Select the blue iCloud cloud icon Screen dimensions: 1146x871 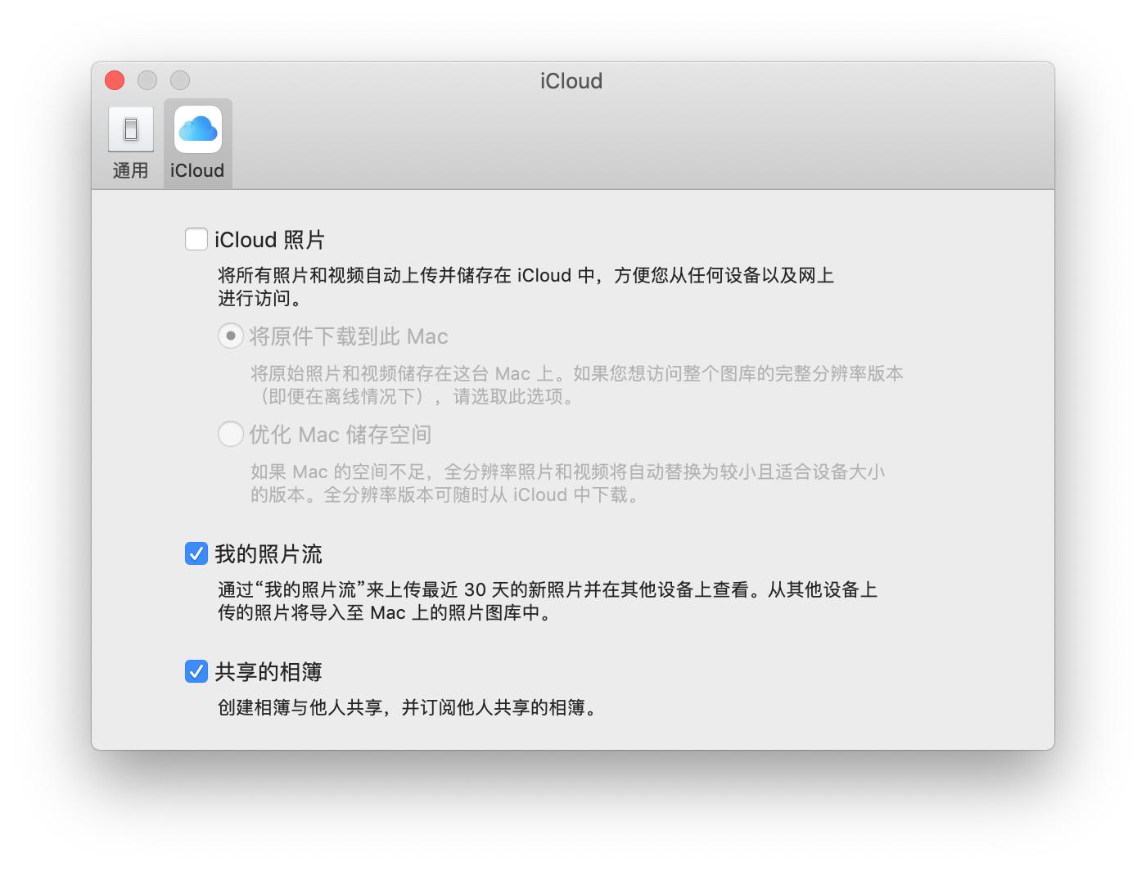(x=198, y=129)
